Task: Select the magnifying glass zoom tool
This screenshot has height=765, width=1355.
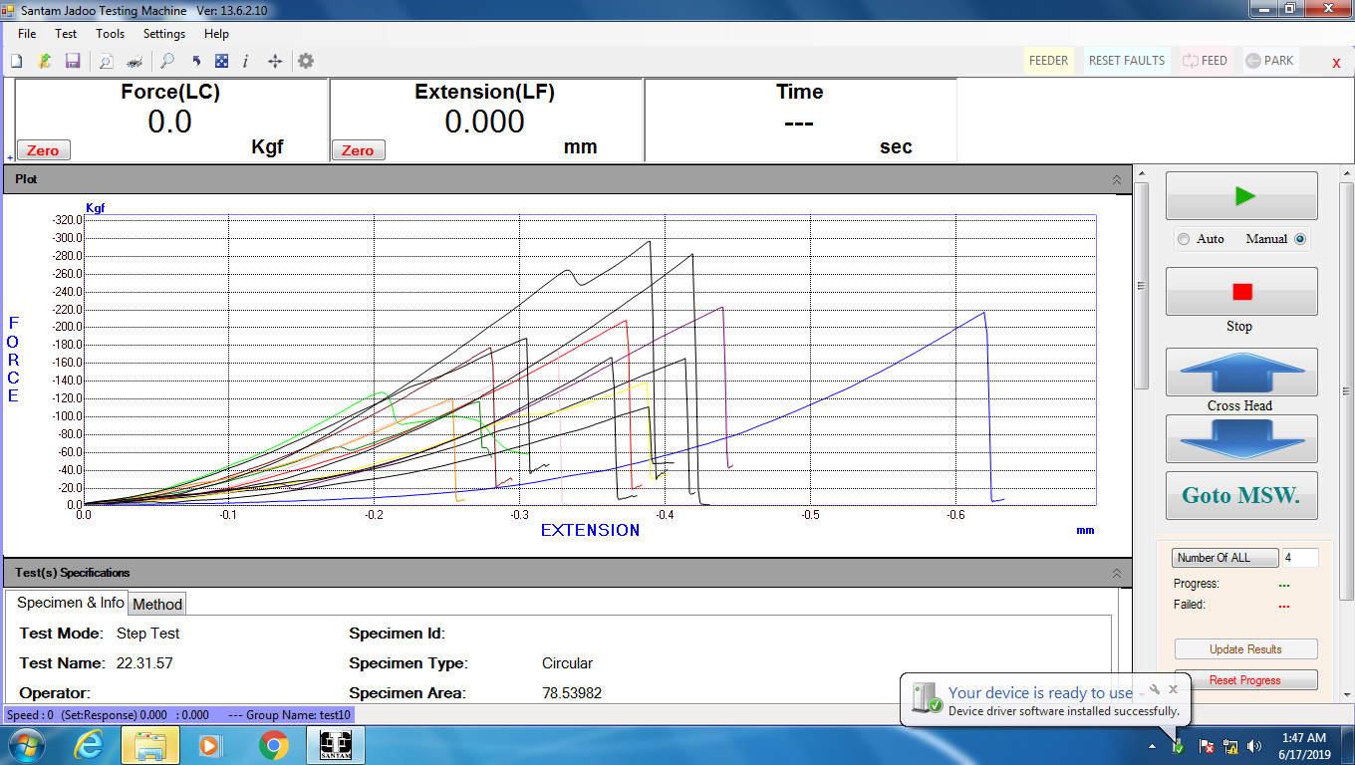Action: [x=167, y=62]
